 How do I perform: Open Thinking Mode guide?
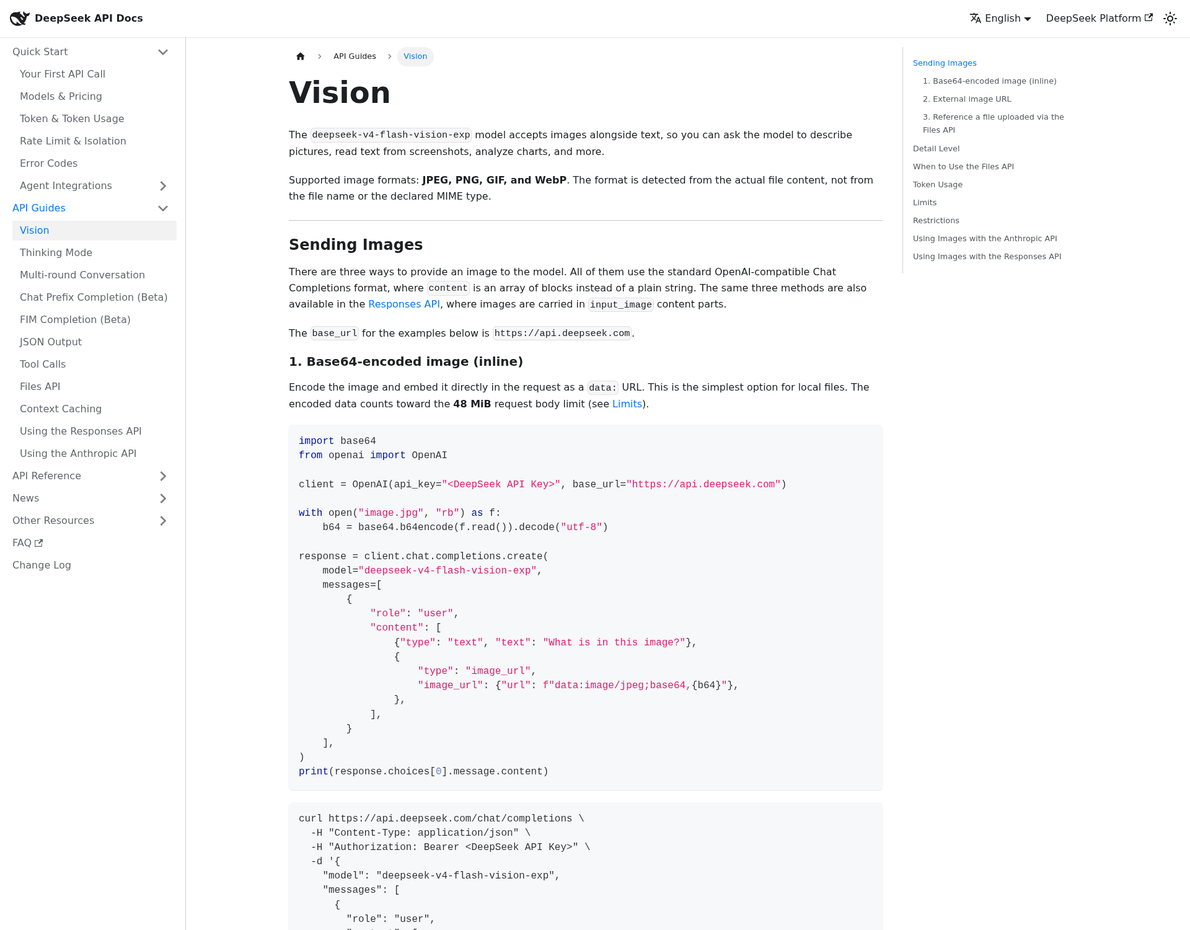(94, 253)
